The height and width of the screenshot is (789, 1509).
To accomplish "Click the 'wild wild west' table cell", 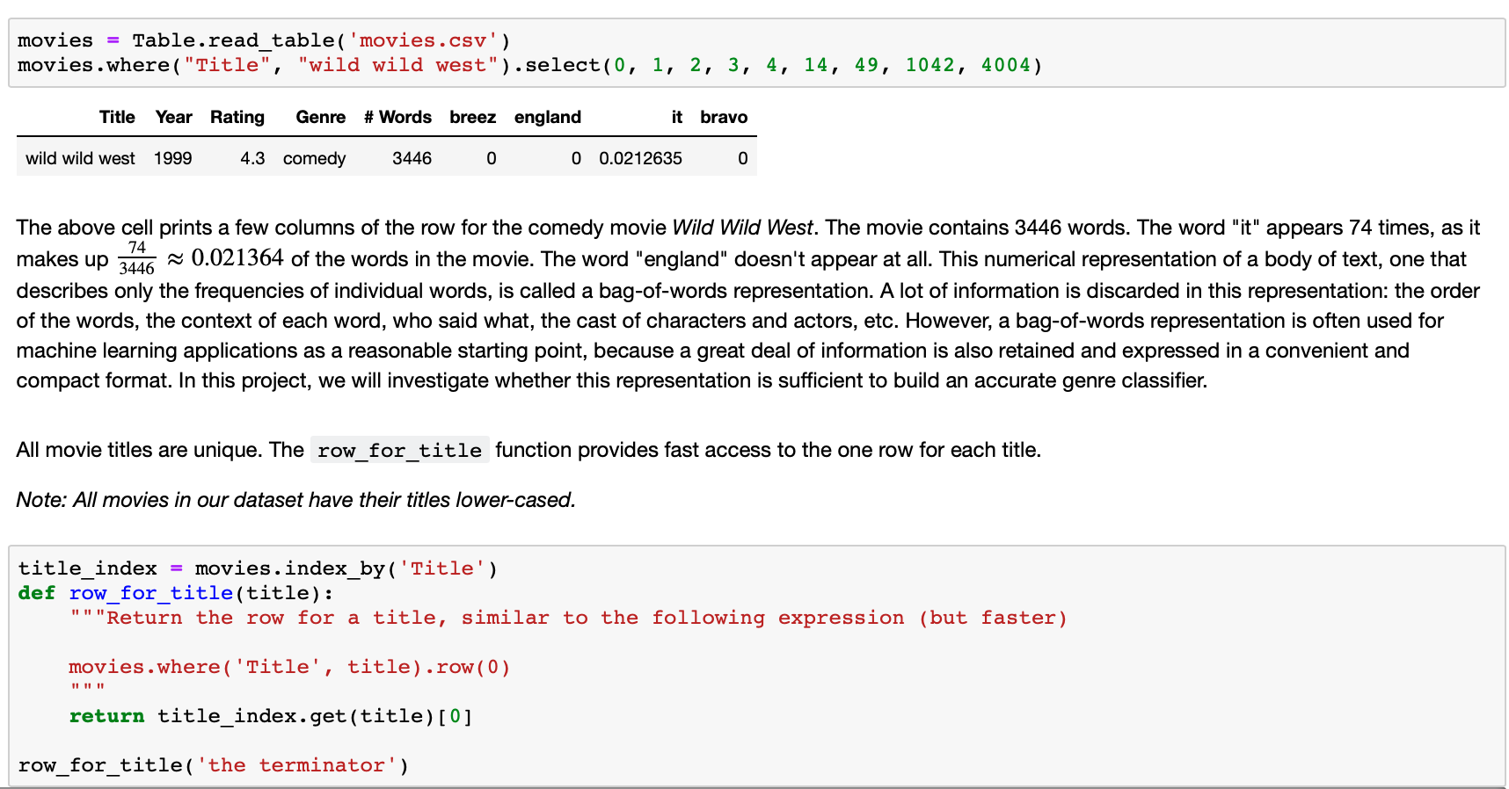I will [80, 158].
